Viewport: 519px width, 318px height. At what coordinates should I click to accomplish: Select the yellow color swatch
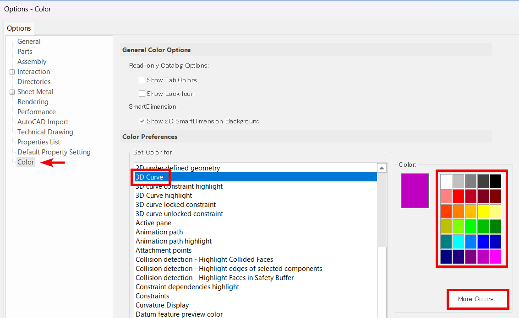click(483, 212)
